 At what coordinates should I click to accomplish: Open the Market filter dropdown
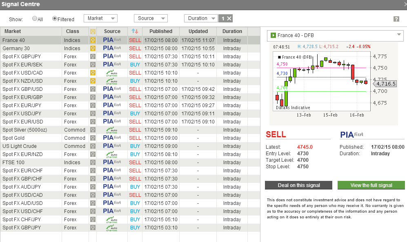click(100, 18)
